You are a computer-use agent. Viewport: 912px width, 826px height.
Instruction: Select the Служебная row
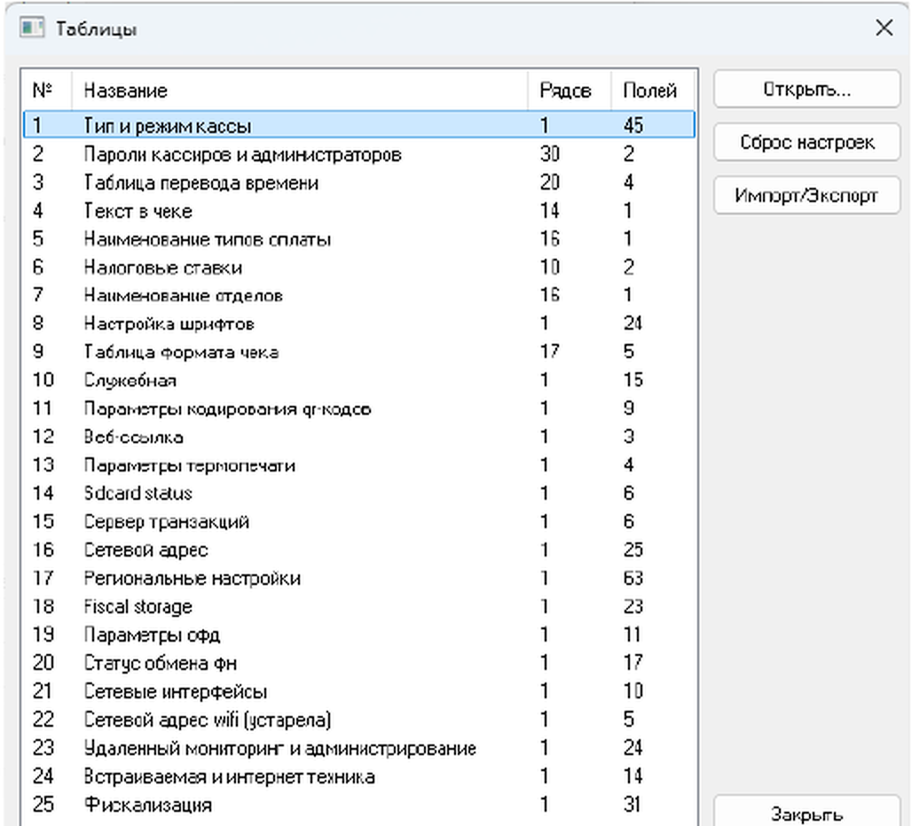(359, 380)
